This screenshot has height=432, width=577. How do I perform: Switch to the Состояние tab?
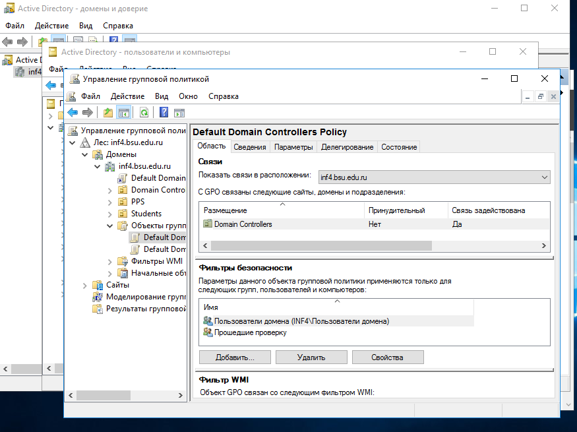point(399,147)
